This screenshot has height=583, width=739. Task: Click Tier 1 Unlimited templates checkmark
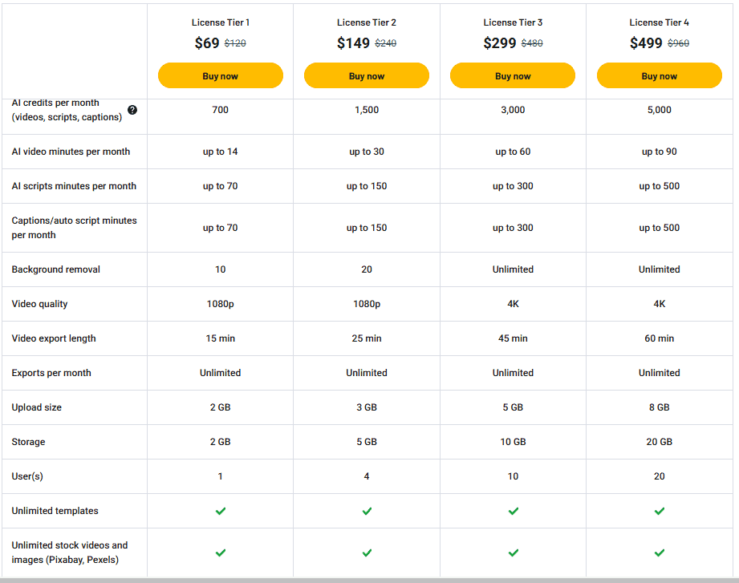220,511
